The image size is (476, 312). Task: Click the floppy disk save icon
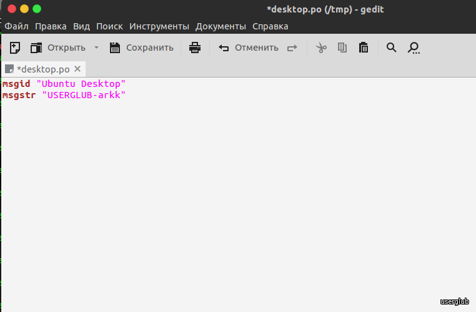(x=115, y=48)
